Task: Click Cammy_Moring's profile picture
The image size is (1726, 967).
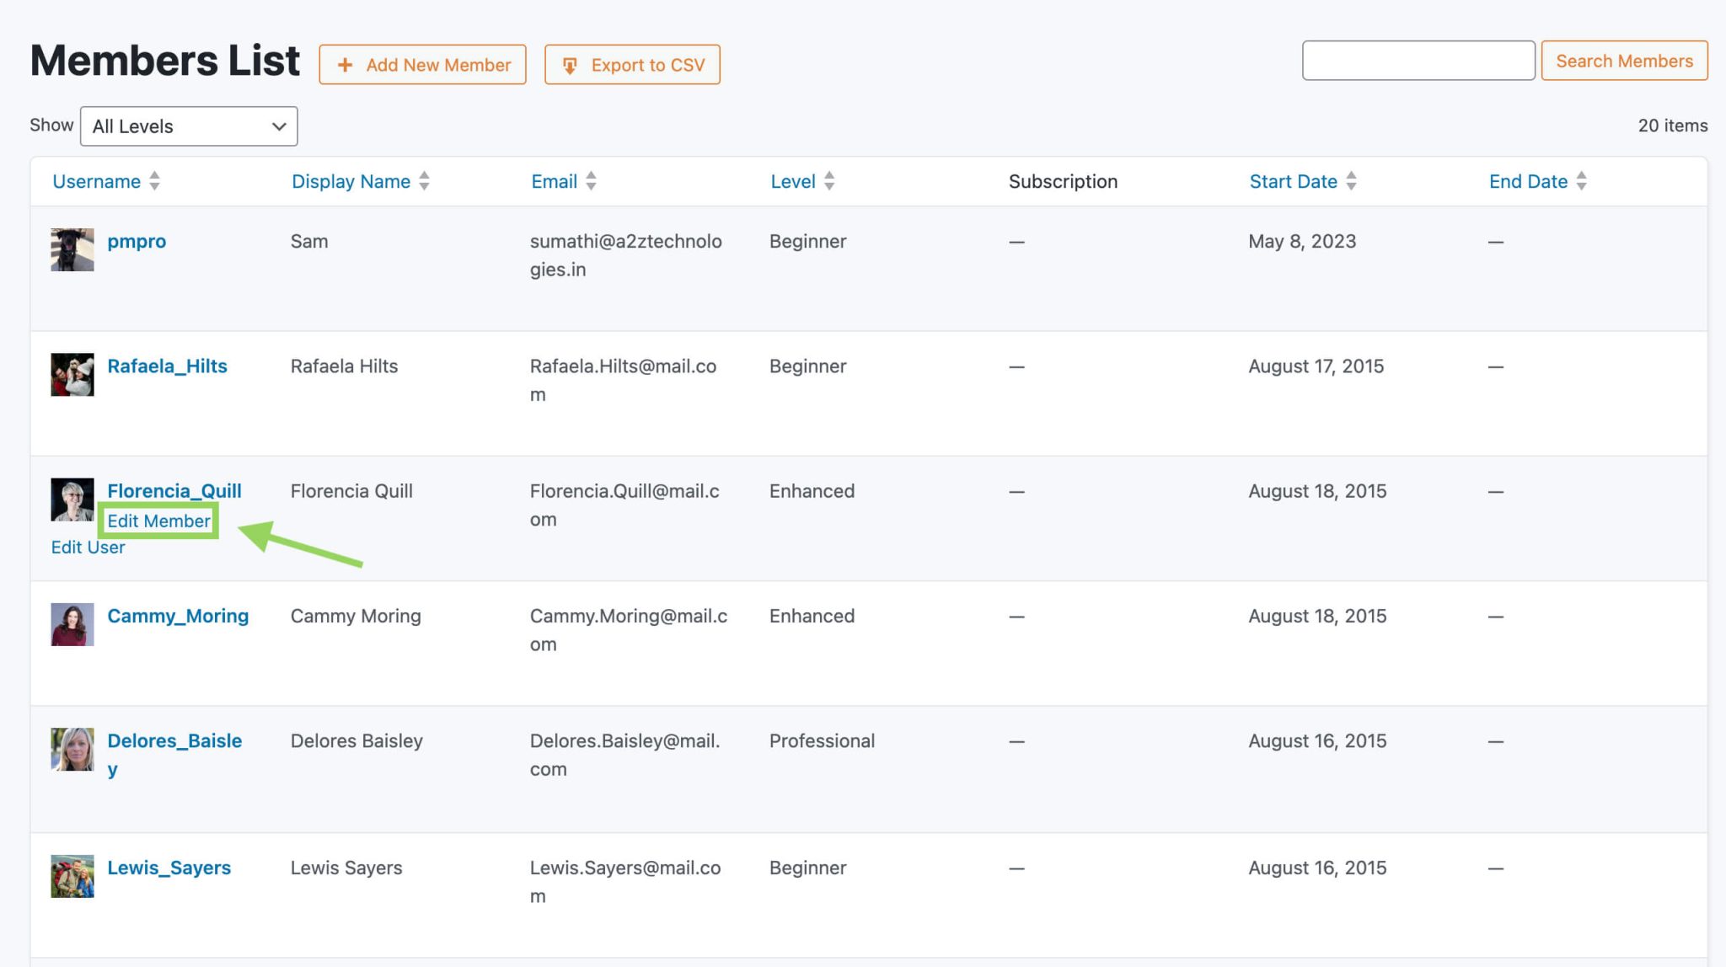Action: (x=72, y=624)
